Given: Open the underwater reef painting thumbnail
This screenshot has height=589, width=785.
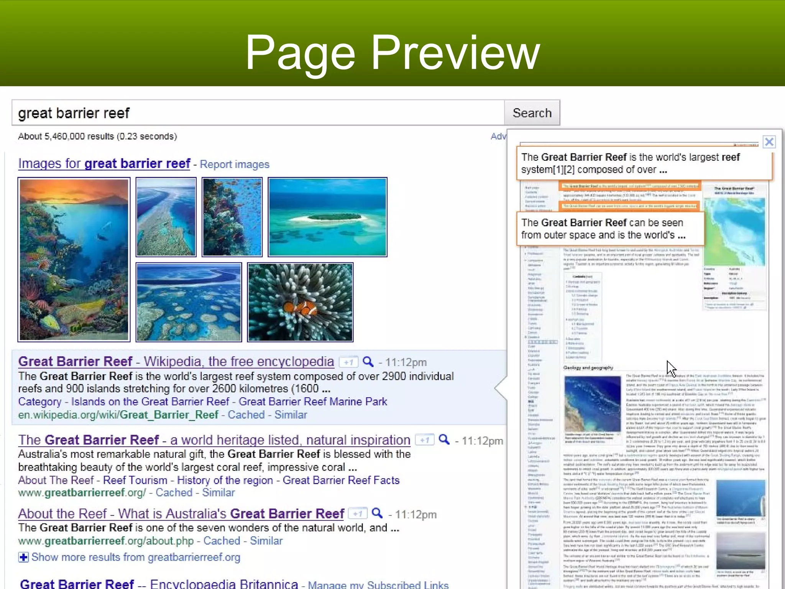Looking at the screenshot, I should click(x=74, y=260).
